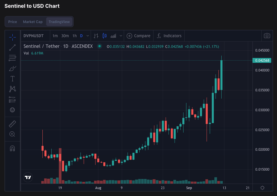Activate the zoom in tool

click(x=12, y=134)
